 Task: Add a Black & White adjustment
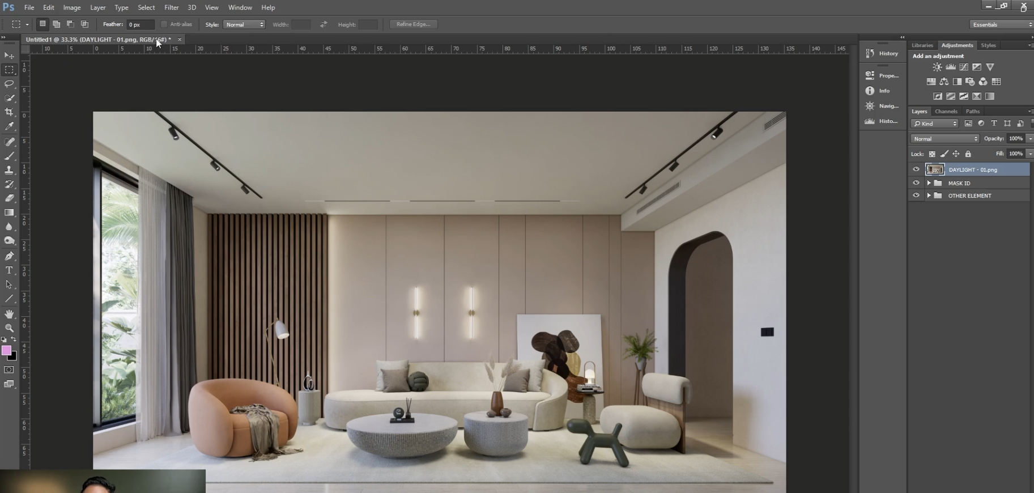(957, 82)
